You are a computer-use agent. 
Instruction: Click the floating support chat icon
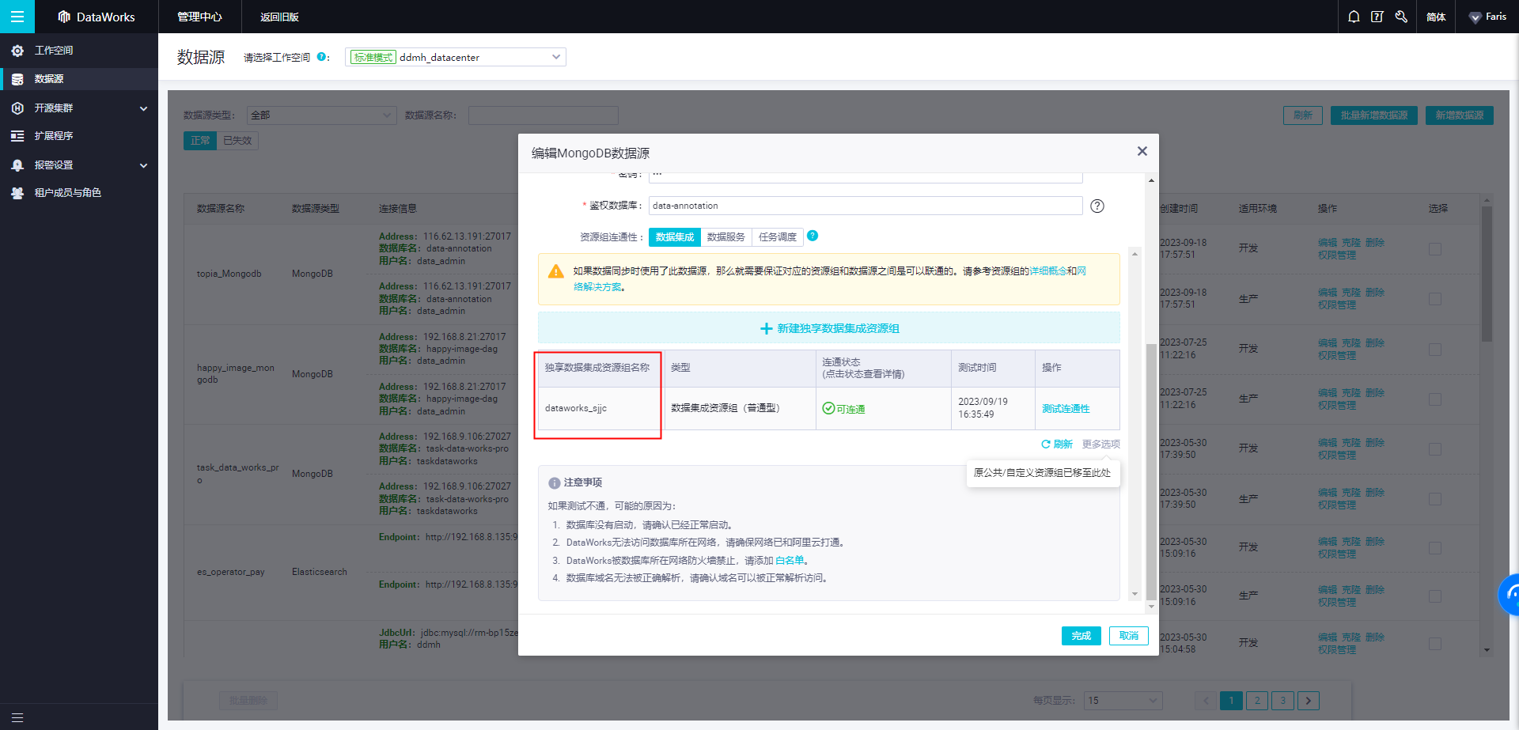(1510, 594)
